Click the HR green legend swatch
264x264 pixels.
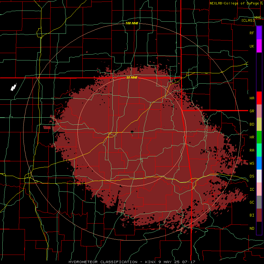259,137
